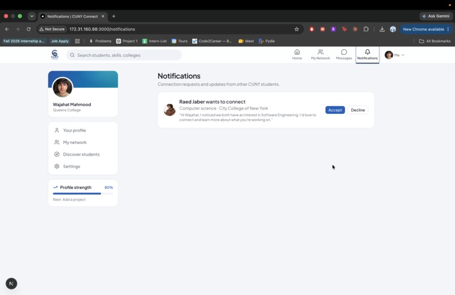Click the red shield extension icon

pyautogui.click(x=312, y=29)
